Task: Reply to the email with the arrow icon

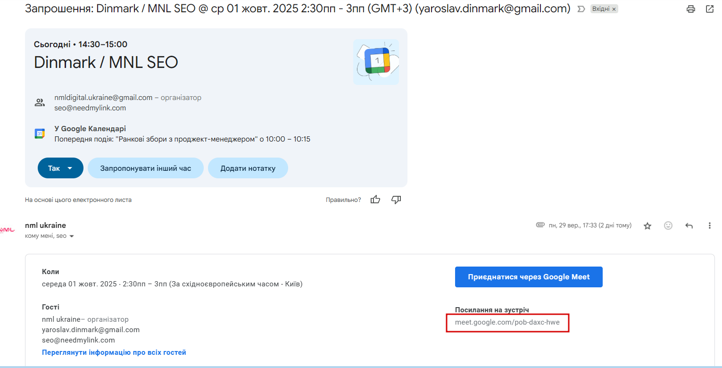Action: [689, 226]
